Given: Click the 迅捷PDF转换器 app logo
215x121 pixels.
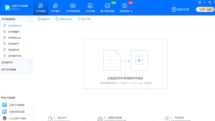Looking at the screenshot, I should 7,7.
